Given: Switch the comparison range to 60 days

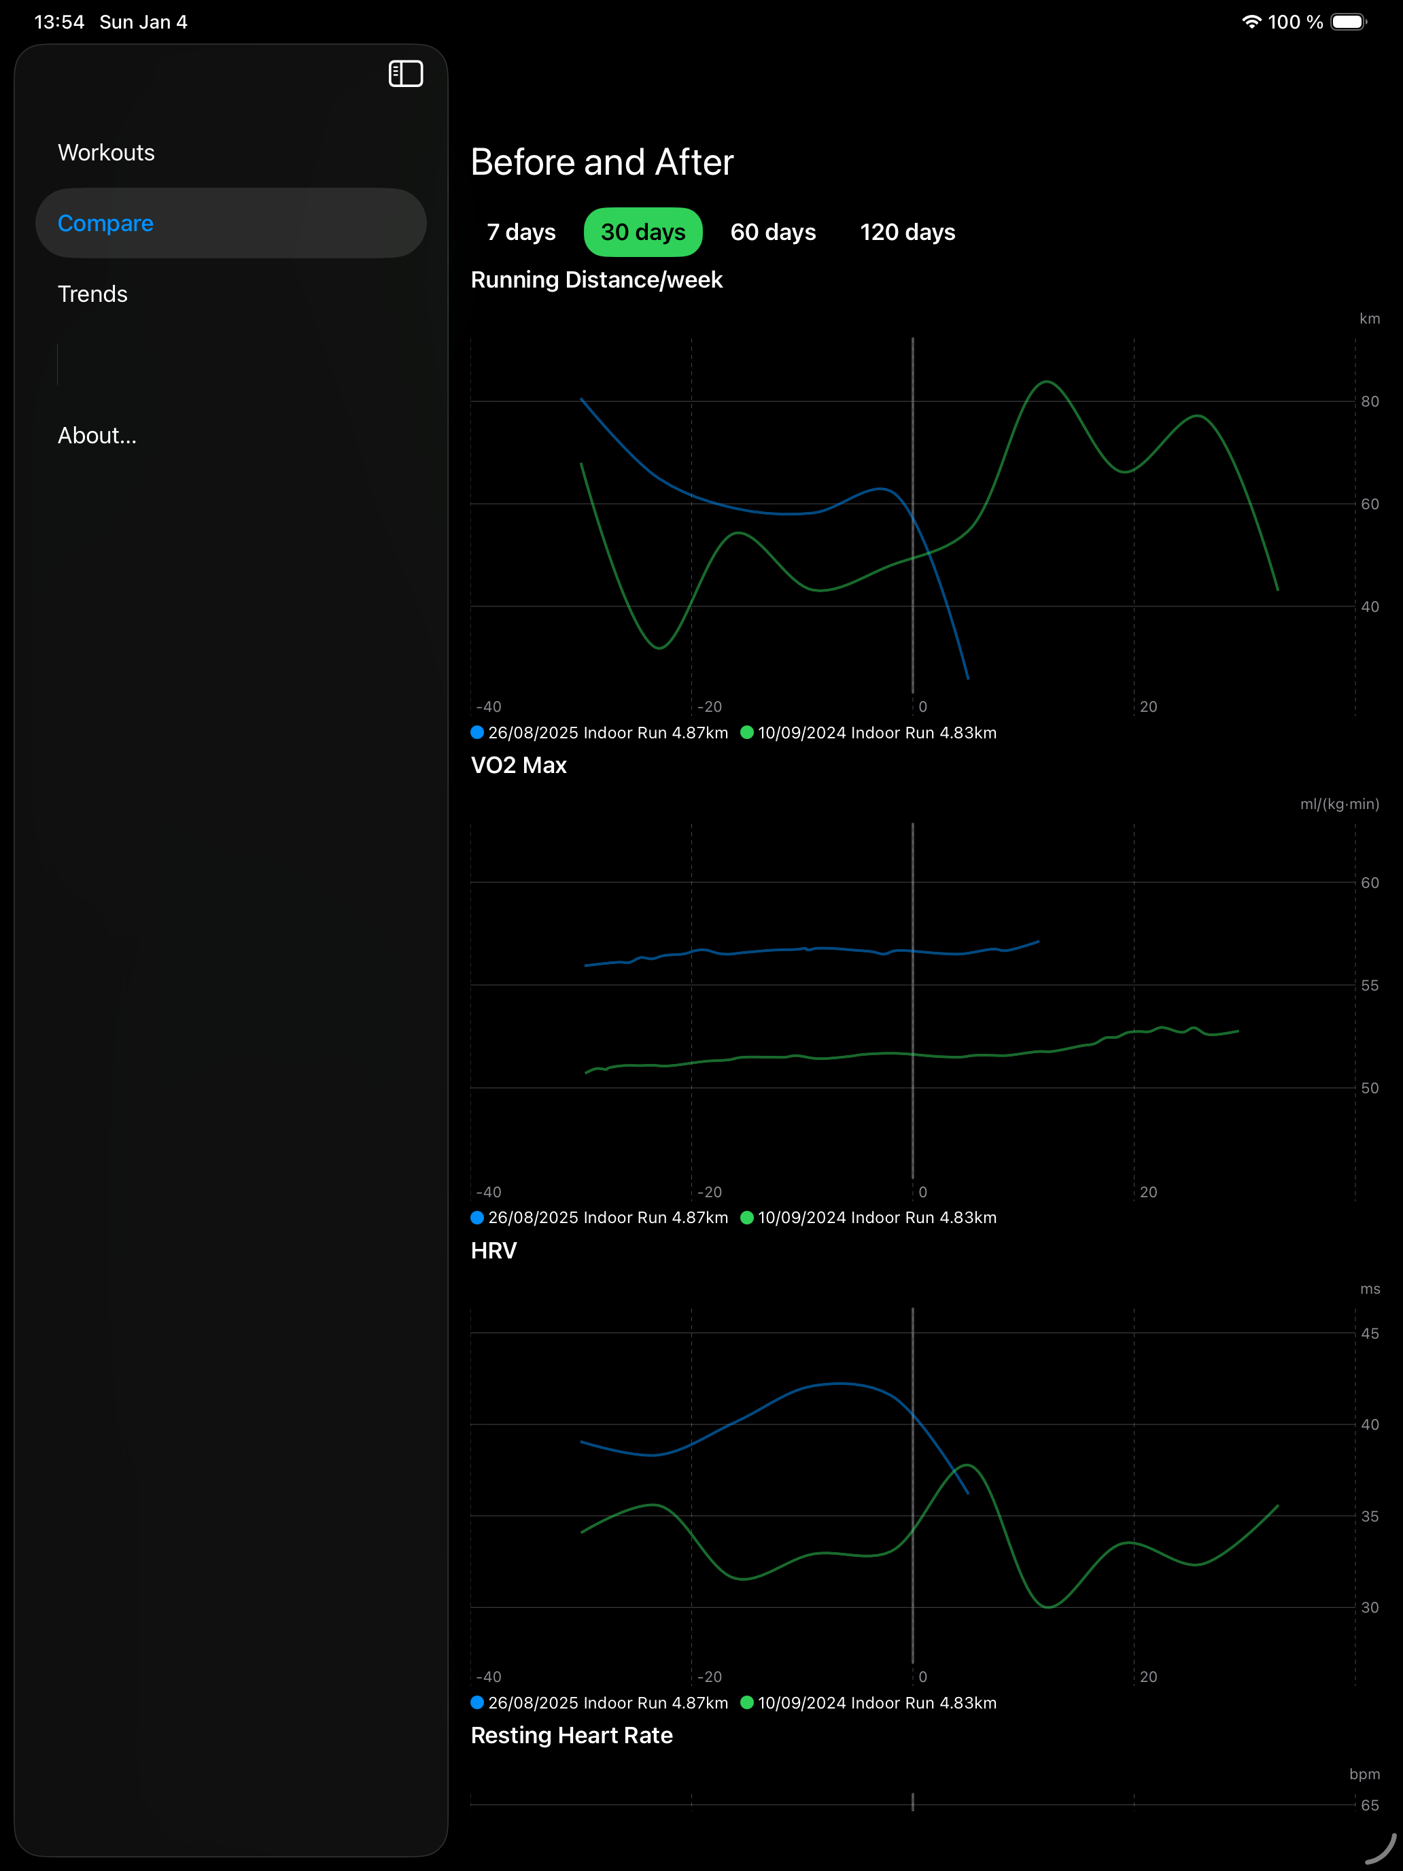Looking at the screenshot, I should coord(772,232).
